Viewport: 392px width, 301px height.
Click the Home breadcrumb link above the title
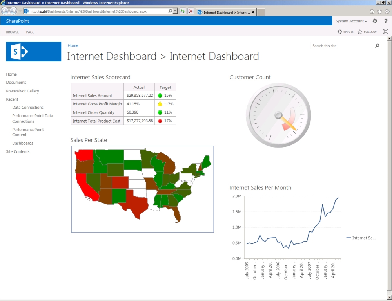pyautogui.click(x=73, y=45)
